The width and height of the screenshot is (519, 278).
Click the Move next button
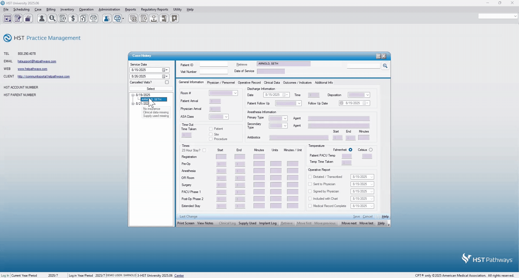point(349,223)
